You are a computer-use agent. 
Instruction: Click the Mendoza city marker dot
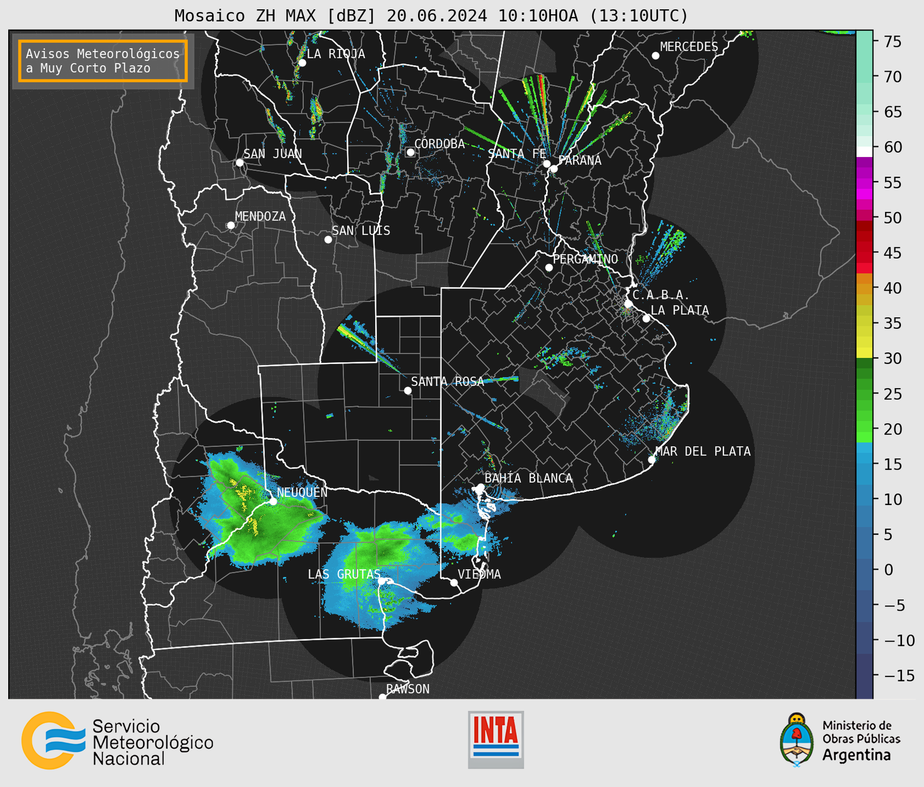tap(231, 225)
